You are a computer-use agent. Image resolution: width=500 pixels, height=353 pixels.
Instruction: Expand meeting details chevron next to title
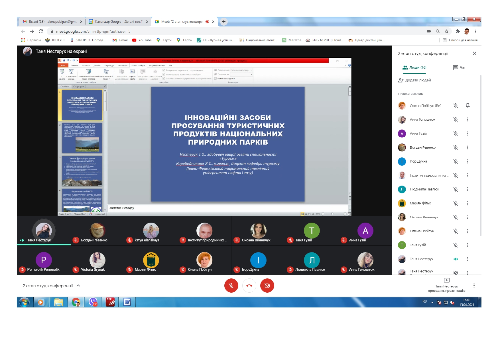pyautogui.click(x=78, y=286)
